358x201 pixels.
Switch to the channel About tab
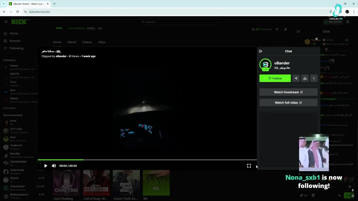[x=72, y=42]
